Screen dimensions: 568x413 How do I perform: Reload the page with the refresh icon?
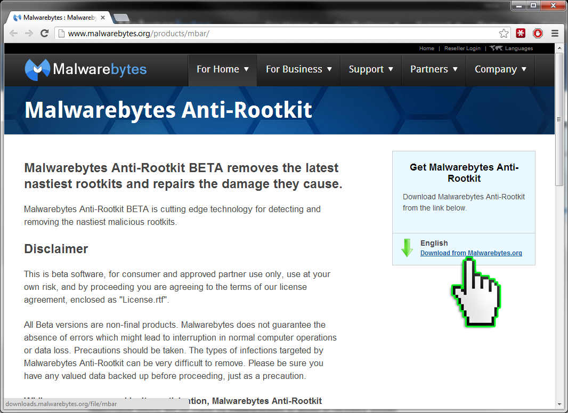click(45, 34)
